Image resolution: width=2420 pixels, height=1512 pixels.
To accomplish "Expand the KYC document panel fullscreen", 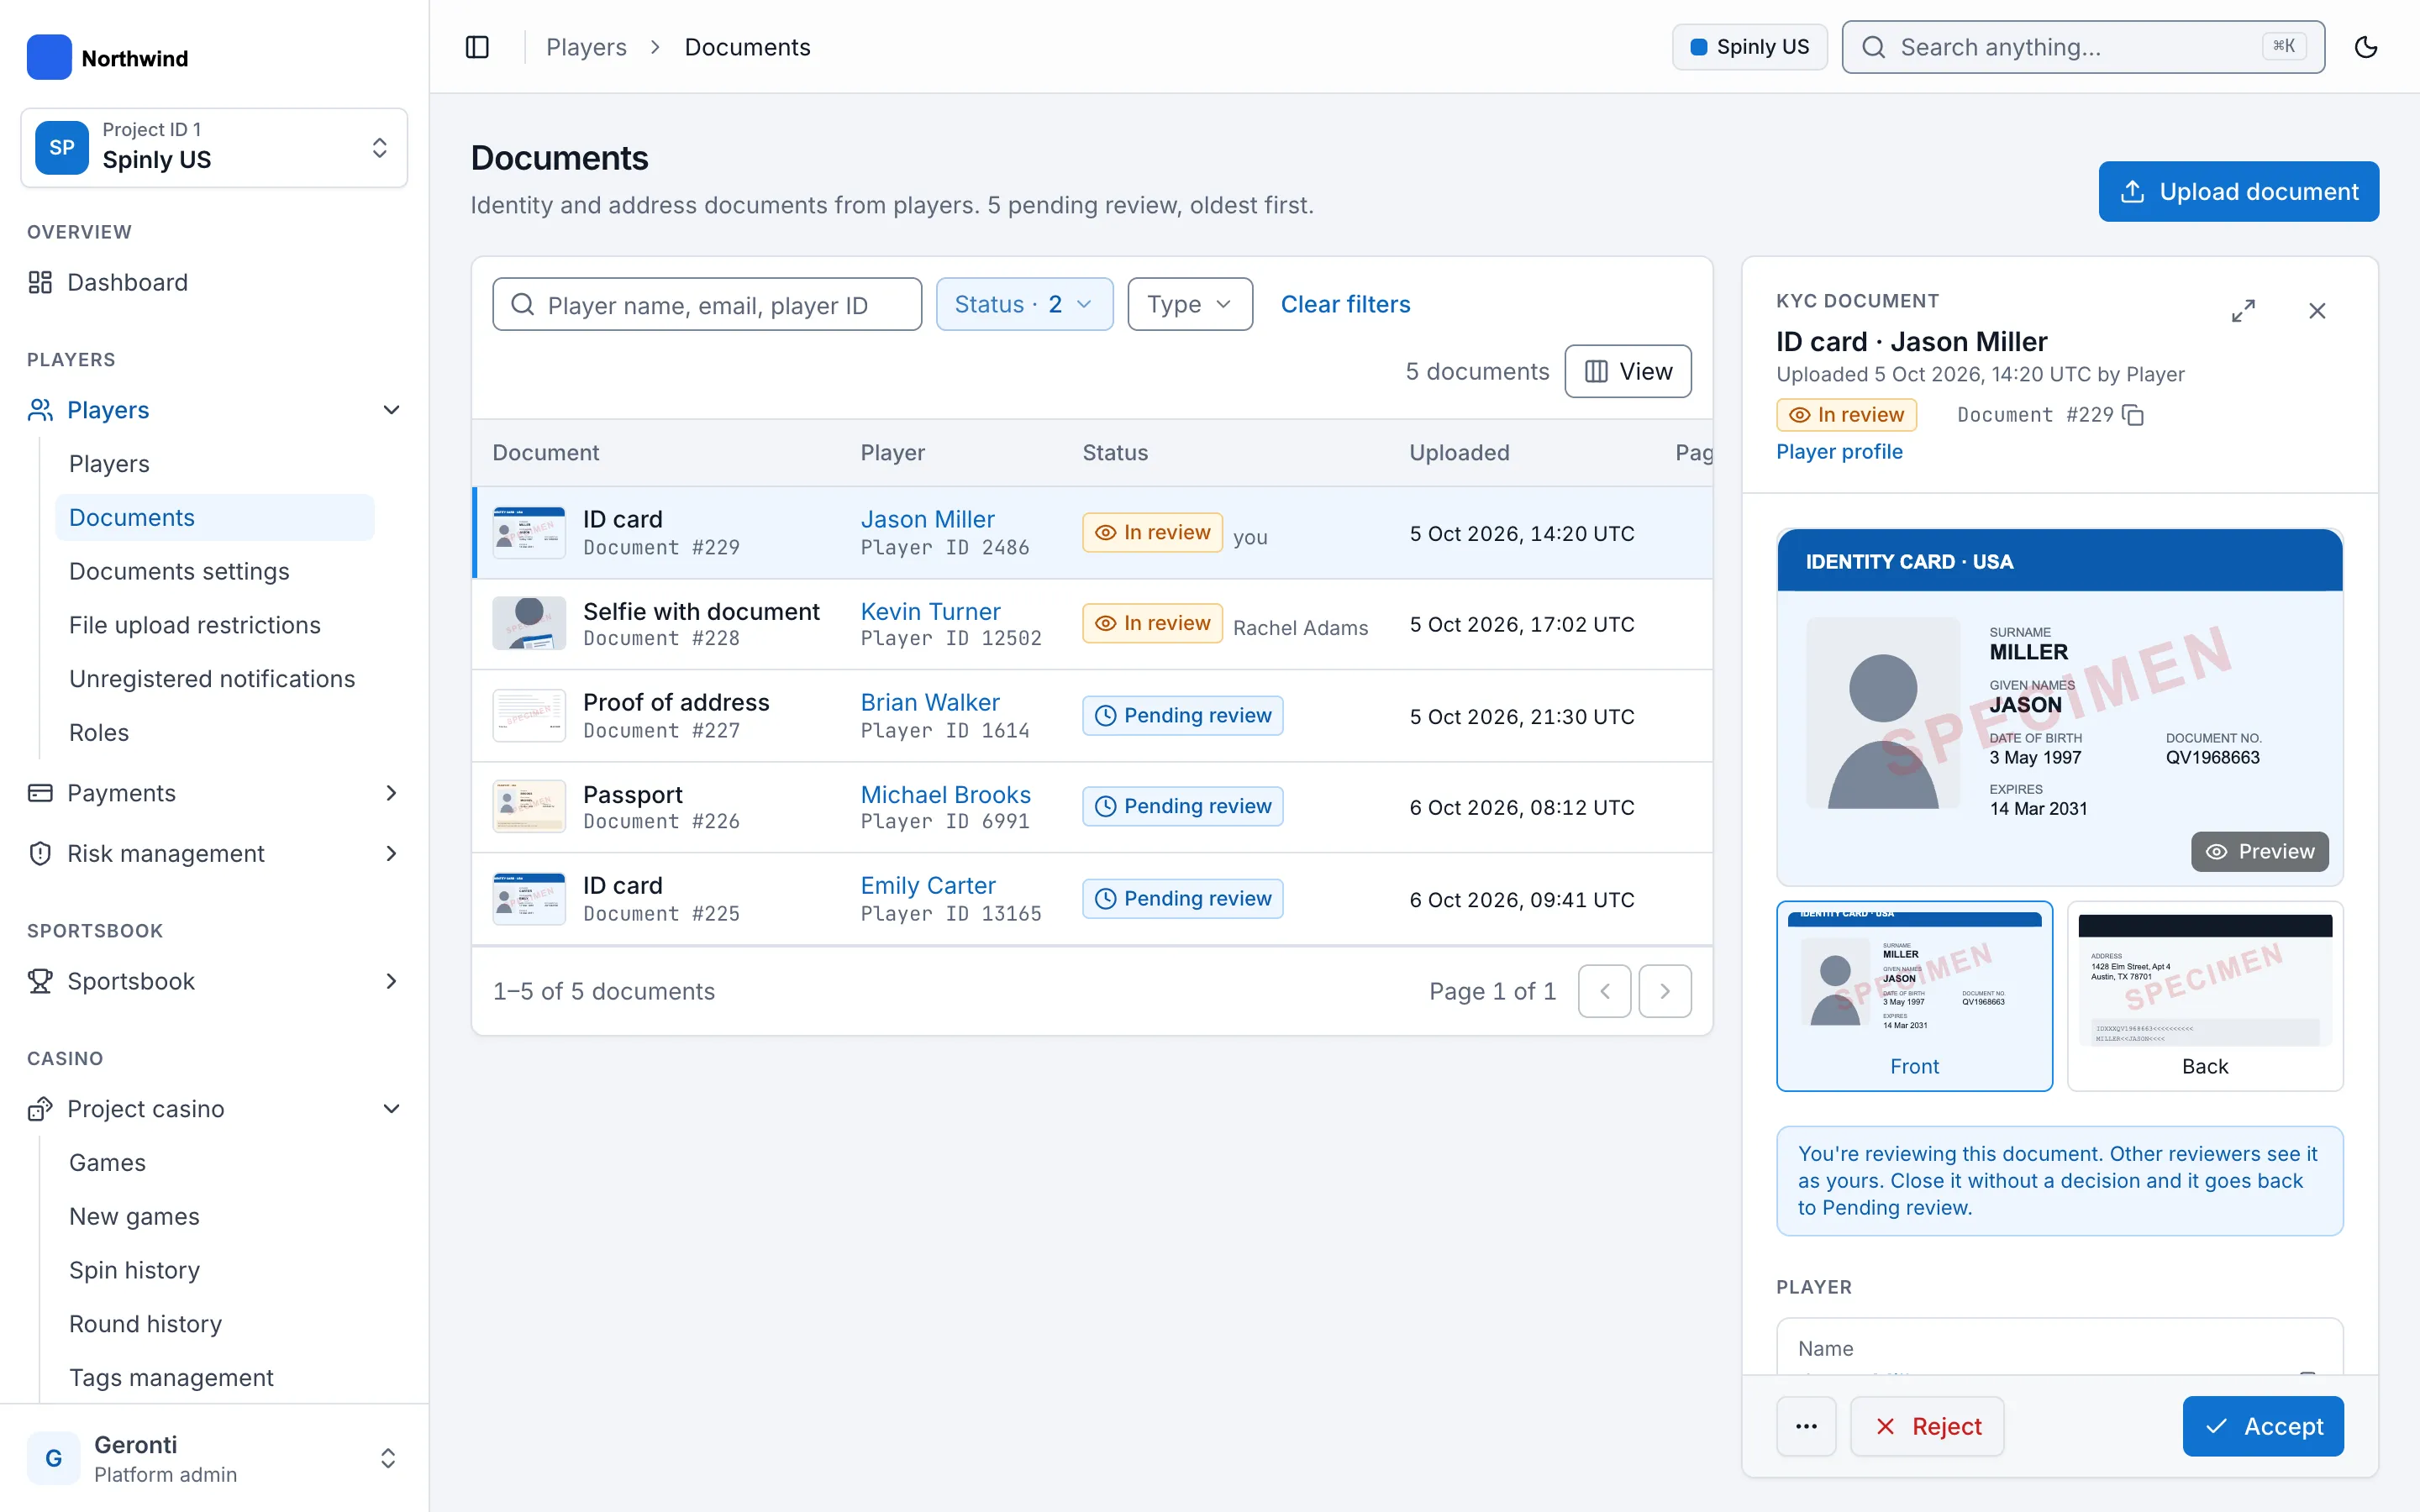I will 2243,311.
